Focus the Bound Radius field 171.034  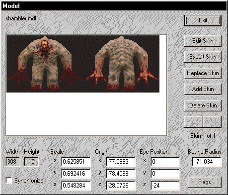[207, 162]
